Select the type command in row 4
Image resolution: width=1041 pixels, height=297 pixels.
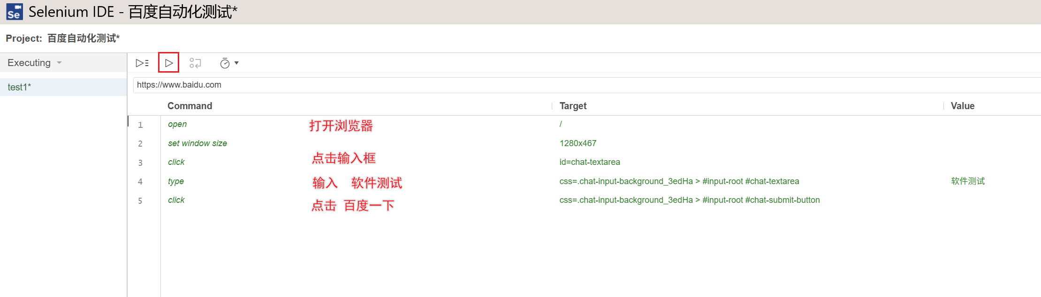pyautogui.click(x=176, y=181)
